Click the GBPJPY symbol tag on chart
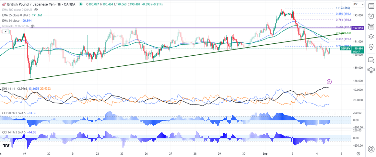This screenshot has height=157, width=376. (346, 49)
